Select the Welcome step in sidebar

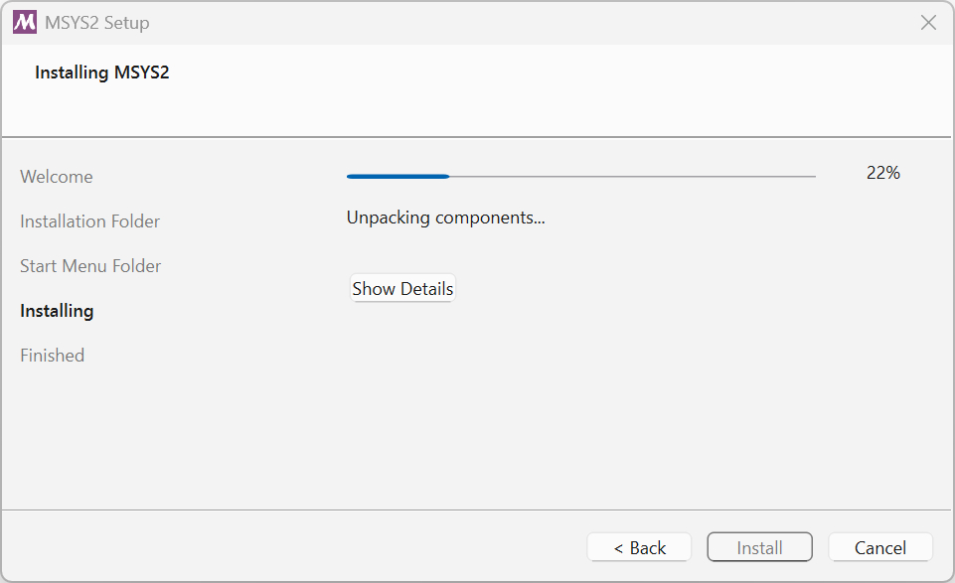[57, 177]
